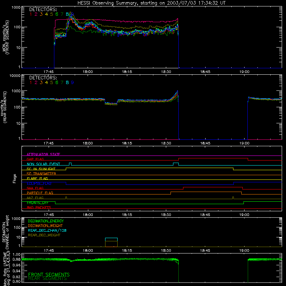Click the dip in rear segments counts near 18:08
Viewport: 286px width, 286px height.
coord(111,103)
